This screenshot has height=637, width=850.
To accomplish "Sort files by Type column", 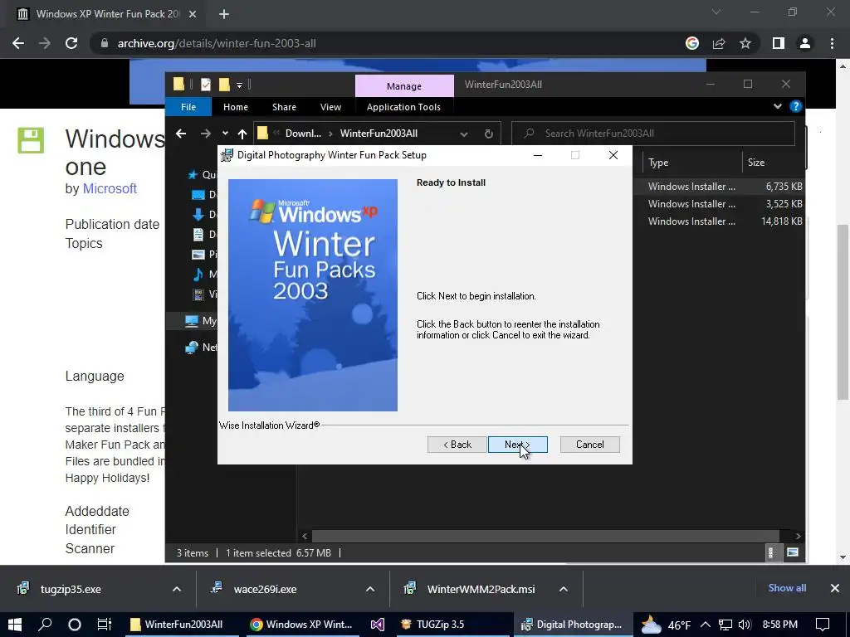I will click(x=692, y=163).
